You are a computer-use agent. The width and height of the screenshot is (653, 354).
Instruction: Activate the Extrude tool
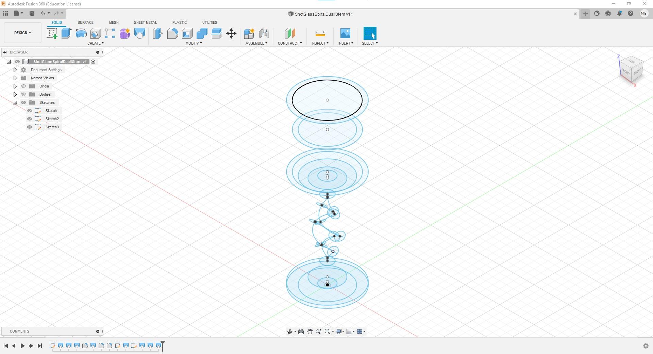pyautogui.click(x=66, y=33)
